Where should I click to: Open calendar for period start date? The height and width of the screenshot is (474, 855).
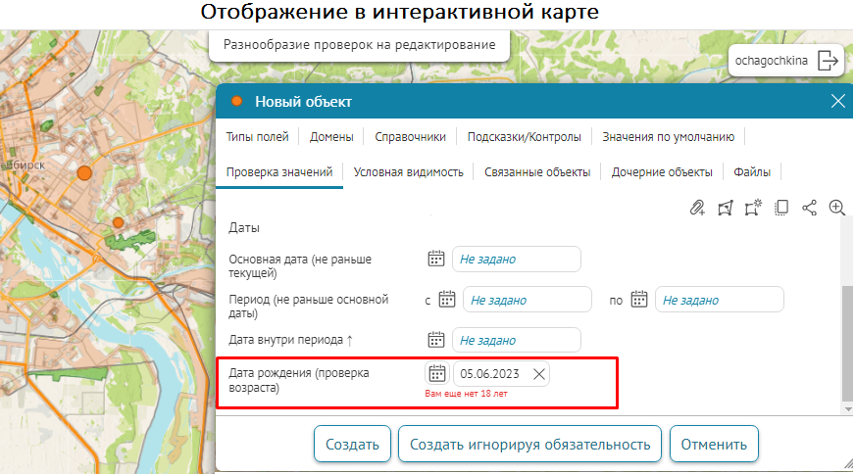click(x=447, y=300)
